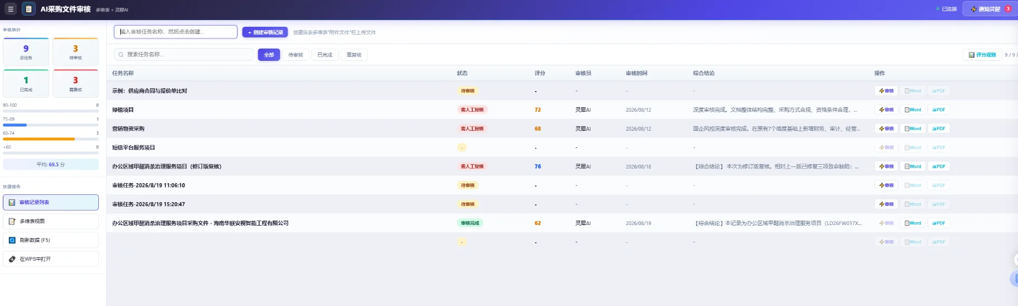The image size is (1018, 306).
Task: Click the 深度审核完成 conclusion text
Action: 775,110
